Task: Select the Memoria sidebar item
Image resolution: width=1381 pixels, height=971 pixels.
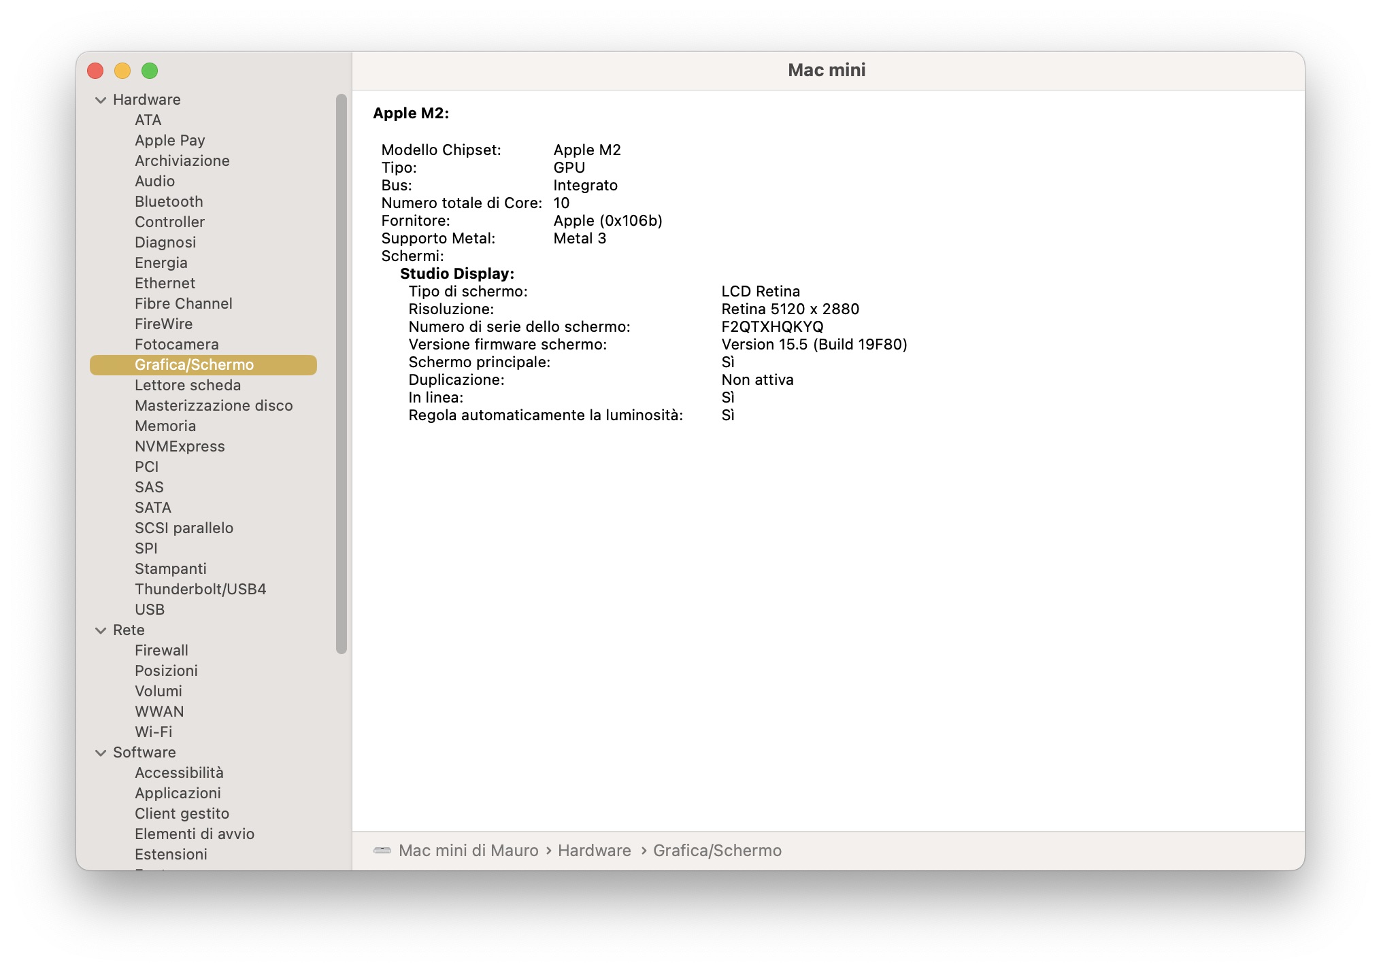Action: 165,426
